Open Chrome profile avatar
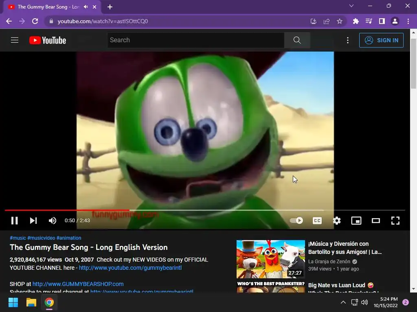 [x=395, y=21]
